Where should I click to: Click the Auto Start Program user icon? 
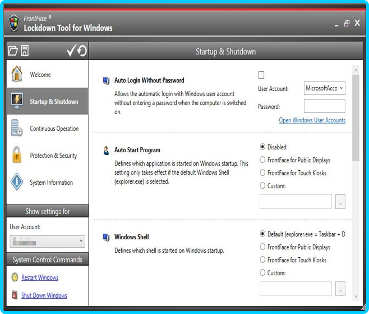[107, 150]
